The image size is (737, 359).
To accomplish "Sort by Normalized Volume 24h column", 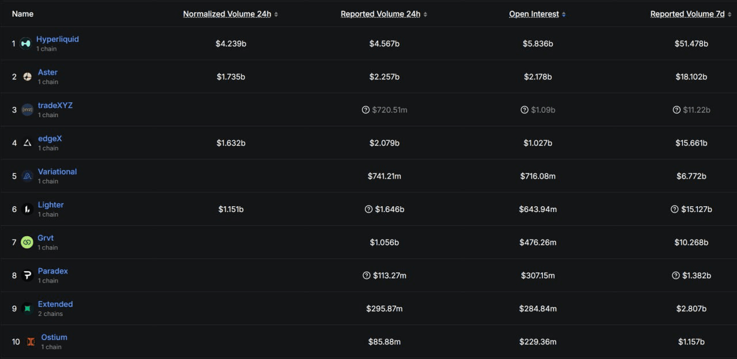I will click(x=227, y=14).
